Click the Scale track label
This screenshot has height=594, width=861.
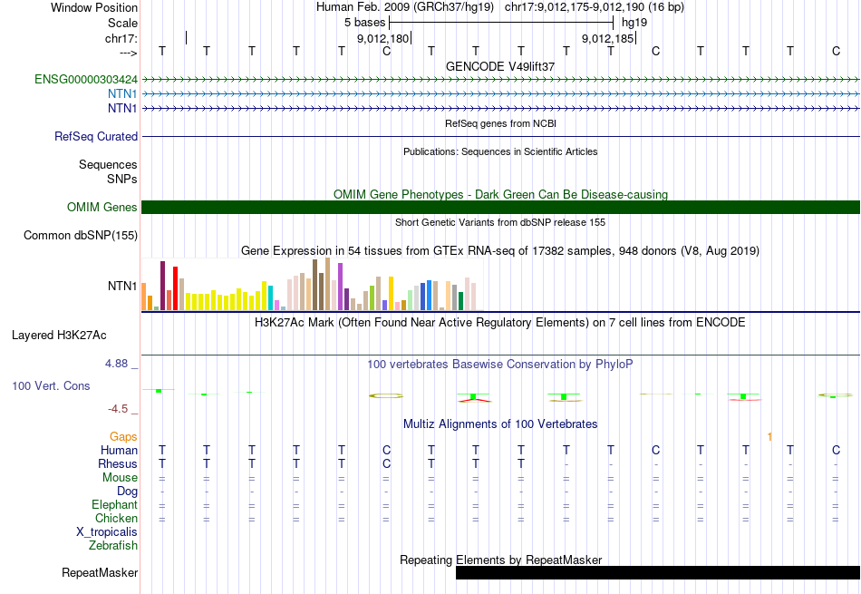click(123, 23)
